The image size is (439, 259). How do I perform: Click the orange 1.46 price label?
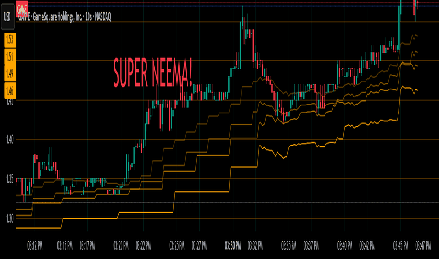click(10, 91)
